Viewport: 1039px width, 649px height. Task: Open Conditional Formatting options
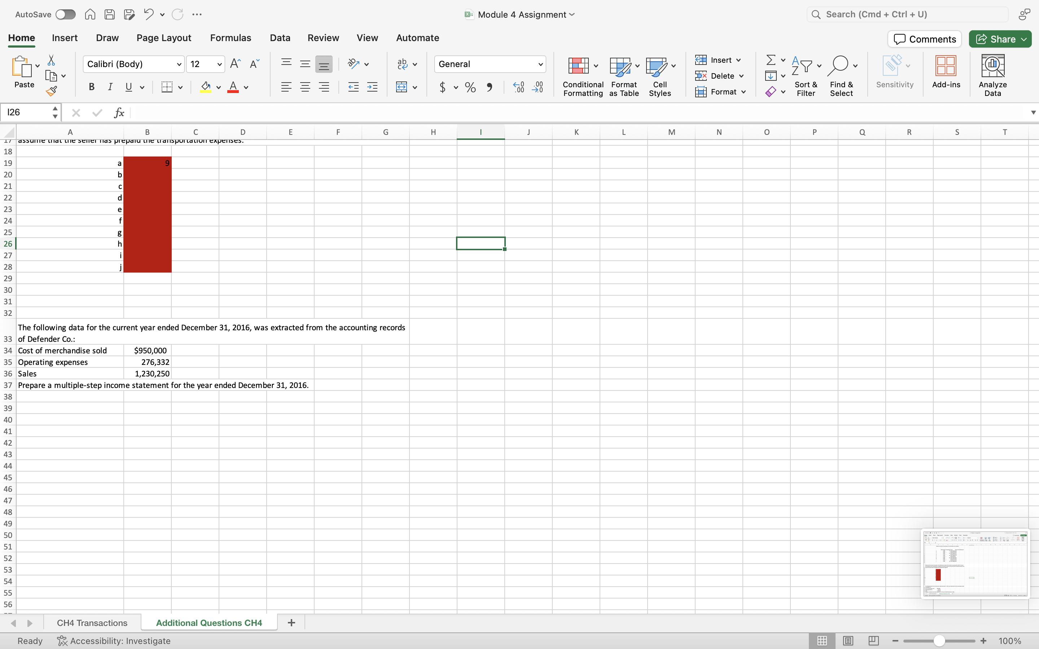(583, 76)
